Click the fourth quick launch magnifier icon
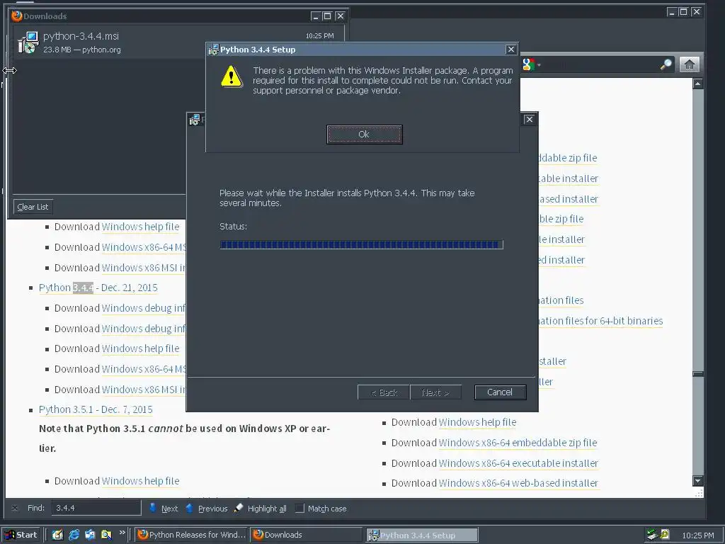Viewport: 725px width, 544px height. click(x=106, y=535)
